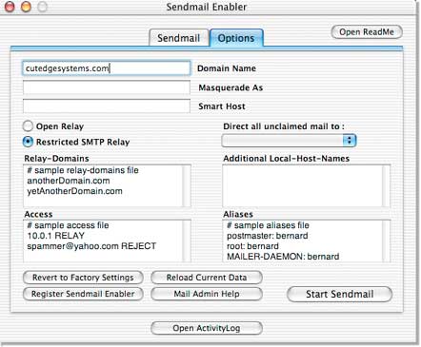Image resolution: width=421 pixels, height=347 pixels.
Task: Select the Options tab
Action: point(236,38)
